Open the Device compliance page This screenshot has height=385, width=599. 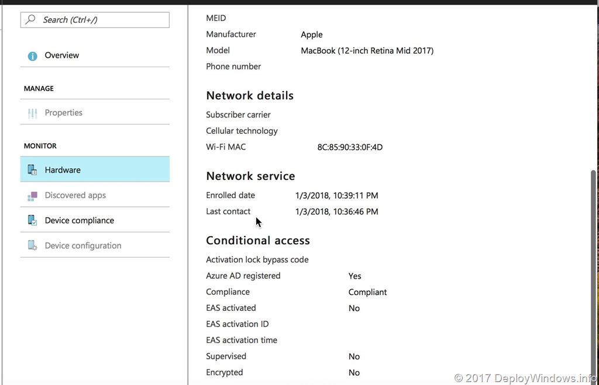80,221
